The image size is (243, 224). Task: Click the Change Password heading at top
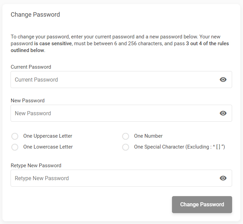tap(35, 15)
